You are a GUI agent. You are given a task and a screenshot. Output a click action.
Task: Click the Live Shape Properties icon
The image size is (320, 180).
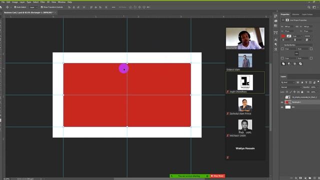point(283,20)
